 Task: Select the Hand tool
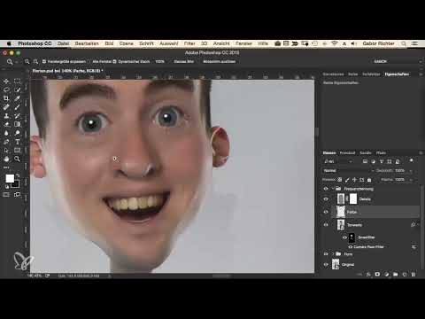point(6,159)
